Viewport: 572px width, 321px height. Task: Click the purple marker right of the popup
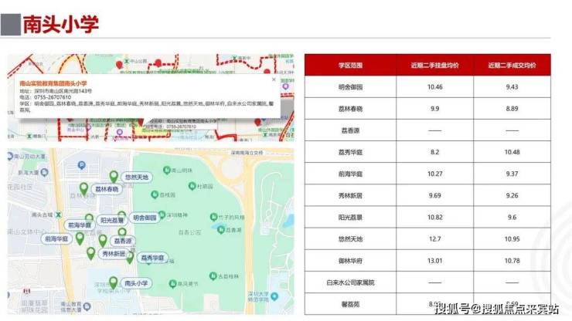coord(286,86)
